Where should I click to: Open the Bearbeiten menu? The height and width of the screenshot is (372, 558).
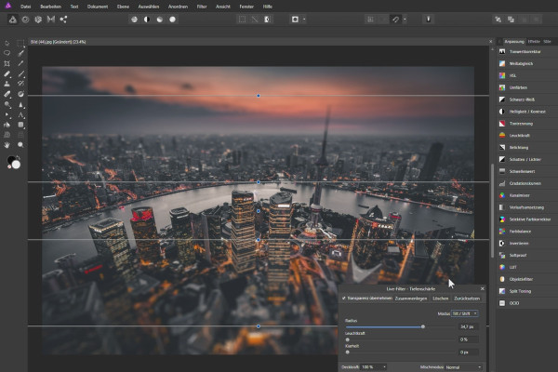pyautogui.click(x=50, y=7)
